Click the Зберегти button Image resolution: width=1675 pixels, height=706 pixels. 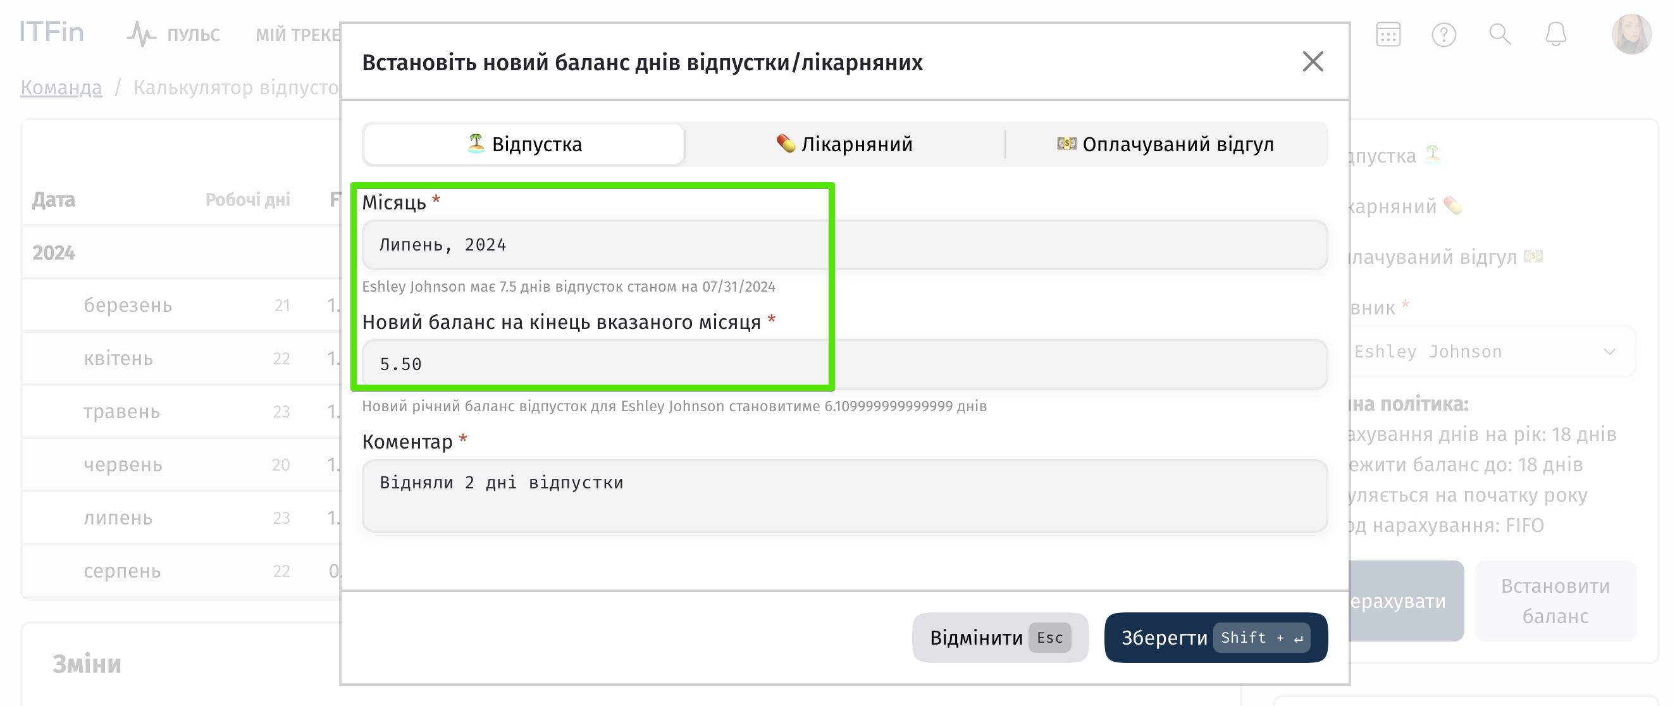tap(1215, 638)
